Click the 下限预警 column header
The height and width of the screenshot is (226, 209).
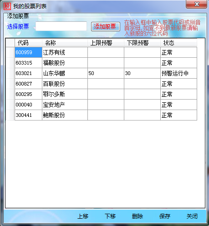point(142,43)
